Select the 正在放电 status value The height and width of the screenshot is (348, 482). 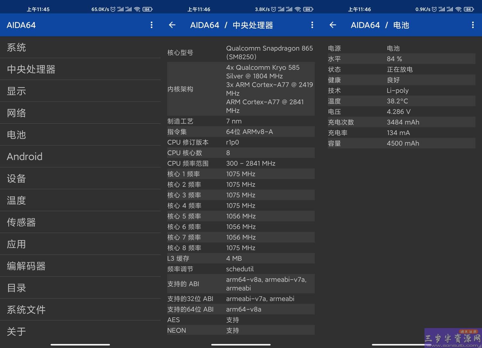[400, 69]
